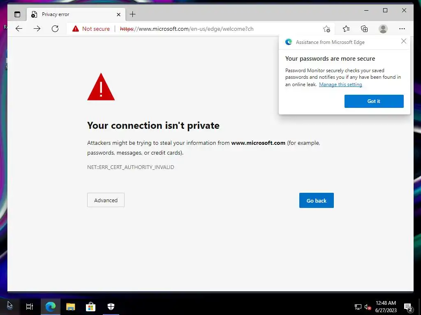Click Microsoft Edge taskbar icon
The height and width of the screenshot is (315, 421).
tap(51, 306)
